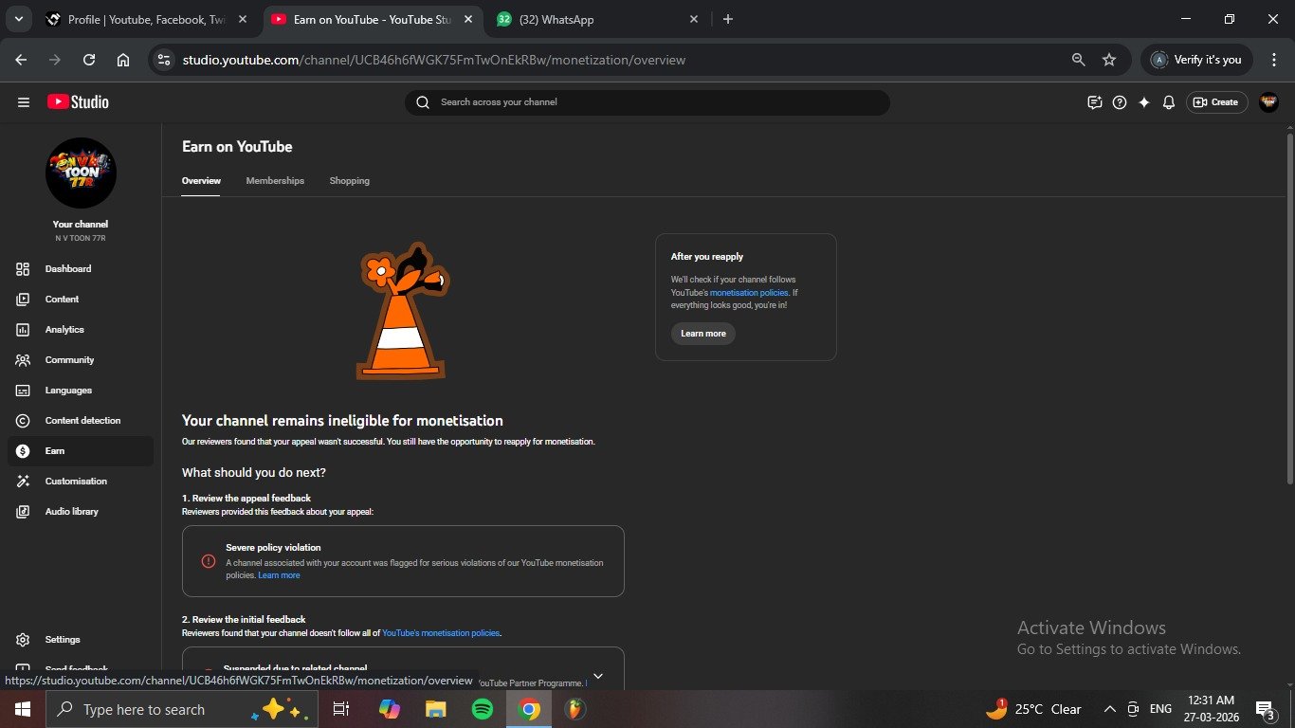Open the Send feedback icon in header
The image size is (1295, 728).
[1095, 102]
